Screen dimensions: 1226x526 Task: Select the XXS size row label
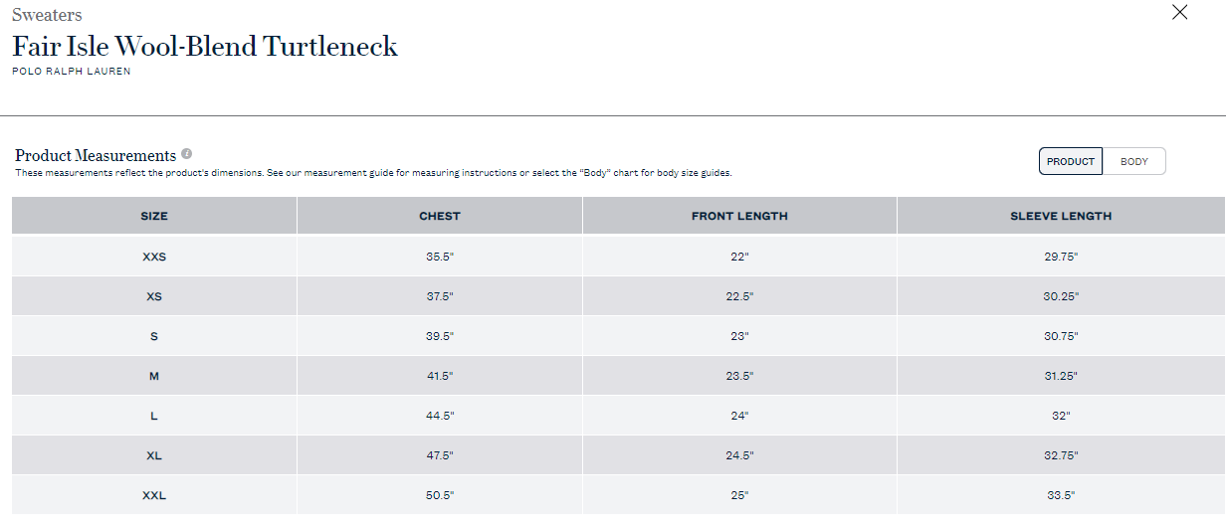tap(154, 257)
